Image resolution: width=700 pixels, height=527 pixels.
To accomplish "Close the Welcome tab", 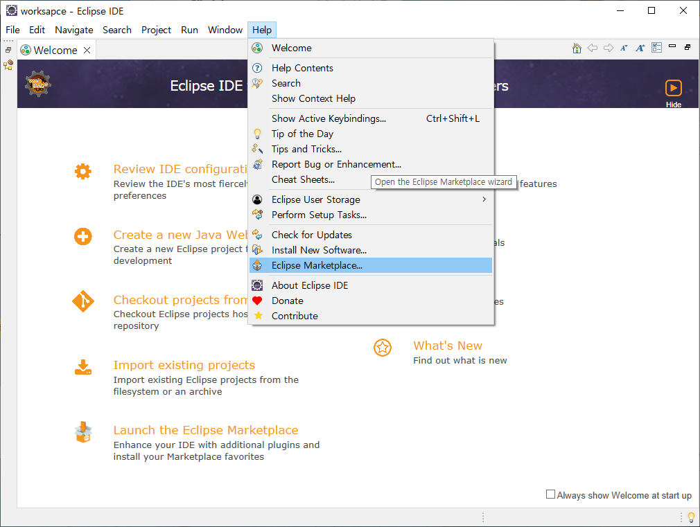I will coord(87,50).
